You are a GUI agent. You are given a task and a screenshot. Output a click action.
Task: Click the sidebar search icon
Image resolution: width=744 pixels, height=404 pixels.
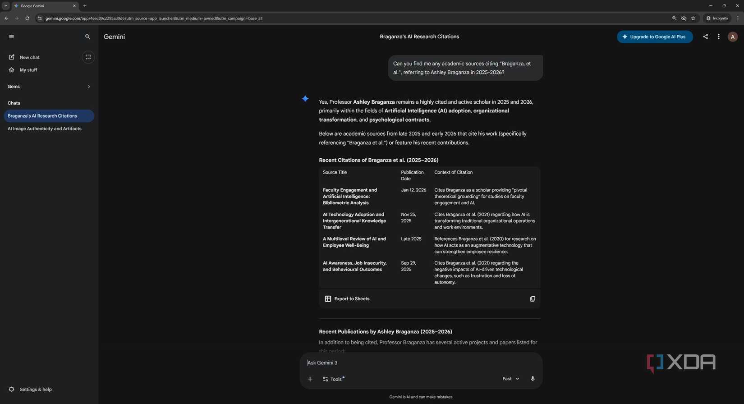tap(87, 37)
